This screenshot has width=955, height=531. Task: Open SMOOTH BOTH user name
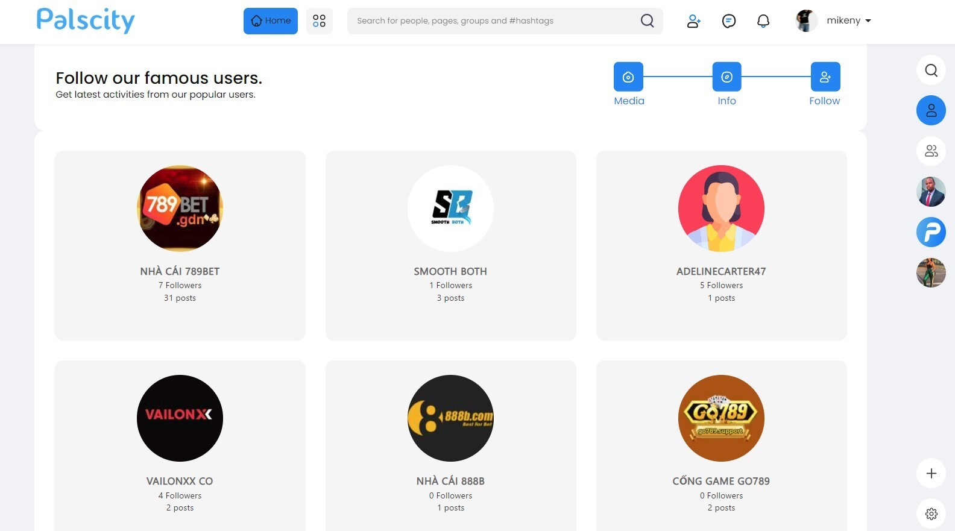(450, 271)
